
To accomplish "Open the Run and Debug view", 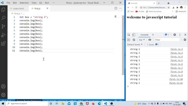I will pyautogui.click(x=3, y=35).
